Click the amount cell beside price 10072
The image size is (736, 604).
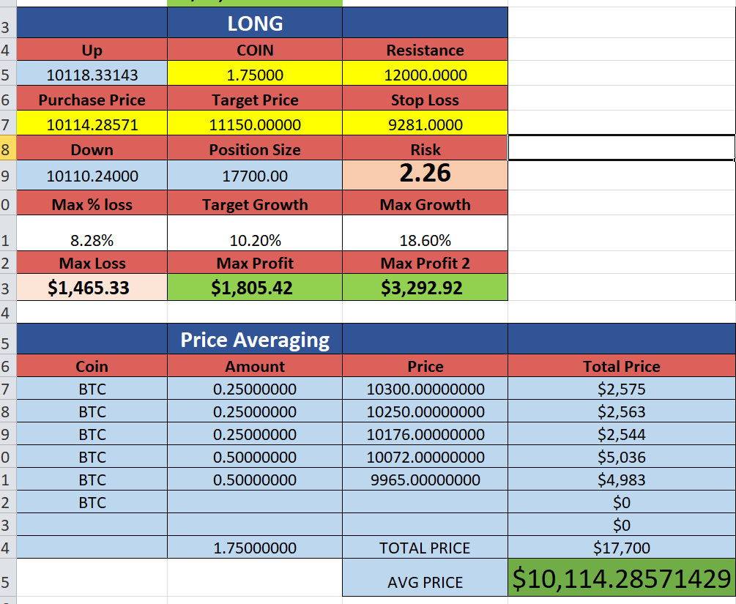coord(255,456)
